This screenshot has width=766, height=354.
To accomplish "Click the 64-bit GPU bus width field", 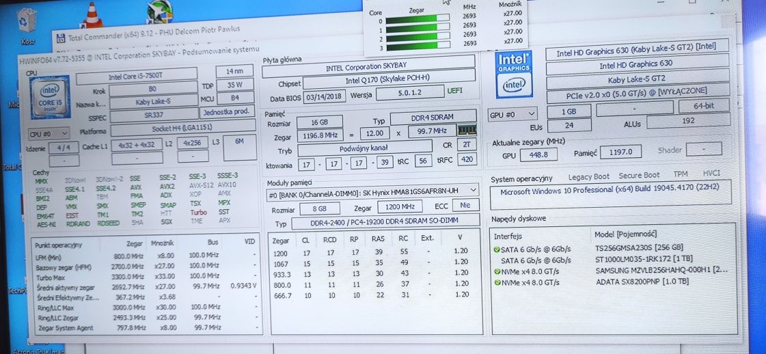I will click(705, 106).
